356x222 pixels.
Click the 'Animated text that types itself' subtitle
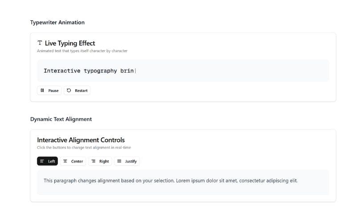[82, 51]
